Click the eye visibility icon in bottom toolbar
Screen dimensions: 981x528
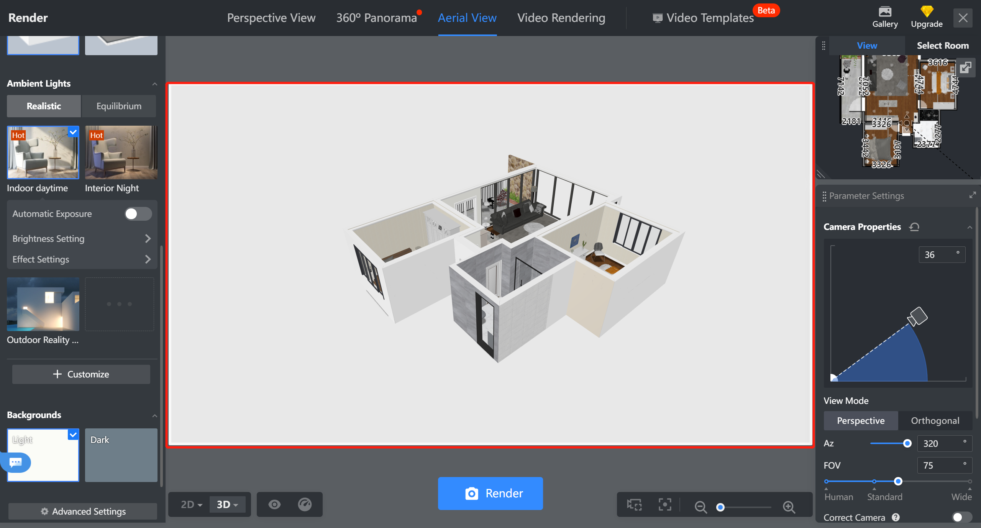(274, 504)
